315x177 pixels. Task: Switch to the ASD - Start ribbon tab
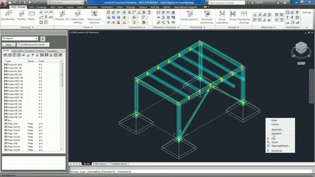pyautogui.click(x=57, y=7)
